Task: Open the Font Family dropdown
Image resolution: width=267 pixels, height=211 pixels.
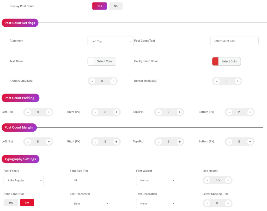Action: point(24,180)
